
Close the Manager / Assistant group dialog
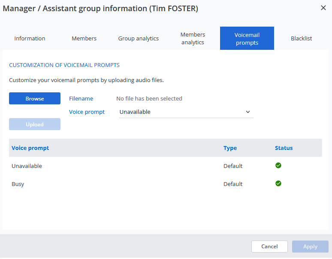tap(323, 8)
